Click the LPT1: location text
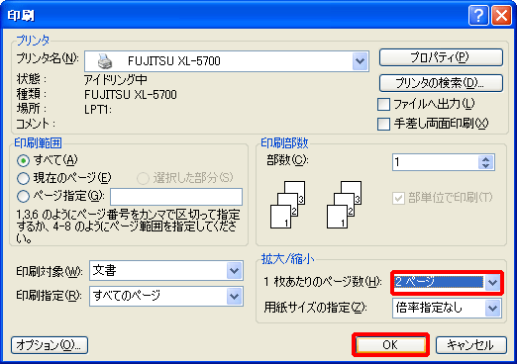 point(98,109)
